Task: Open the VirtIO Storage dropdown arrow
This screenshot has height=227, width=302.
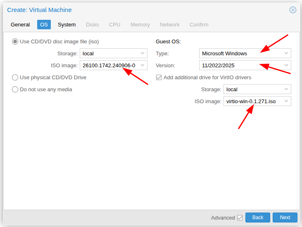Action: (x=286, y=89)
